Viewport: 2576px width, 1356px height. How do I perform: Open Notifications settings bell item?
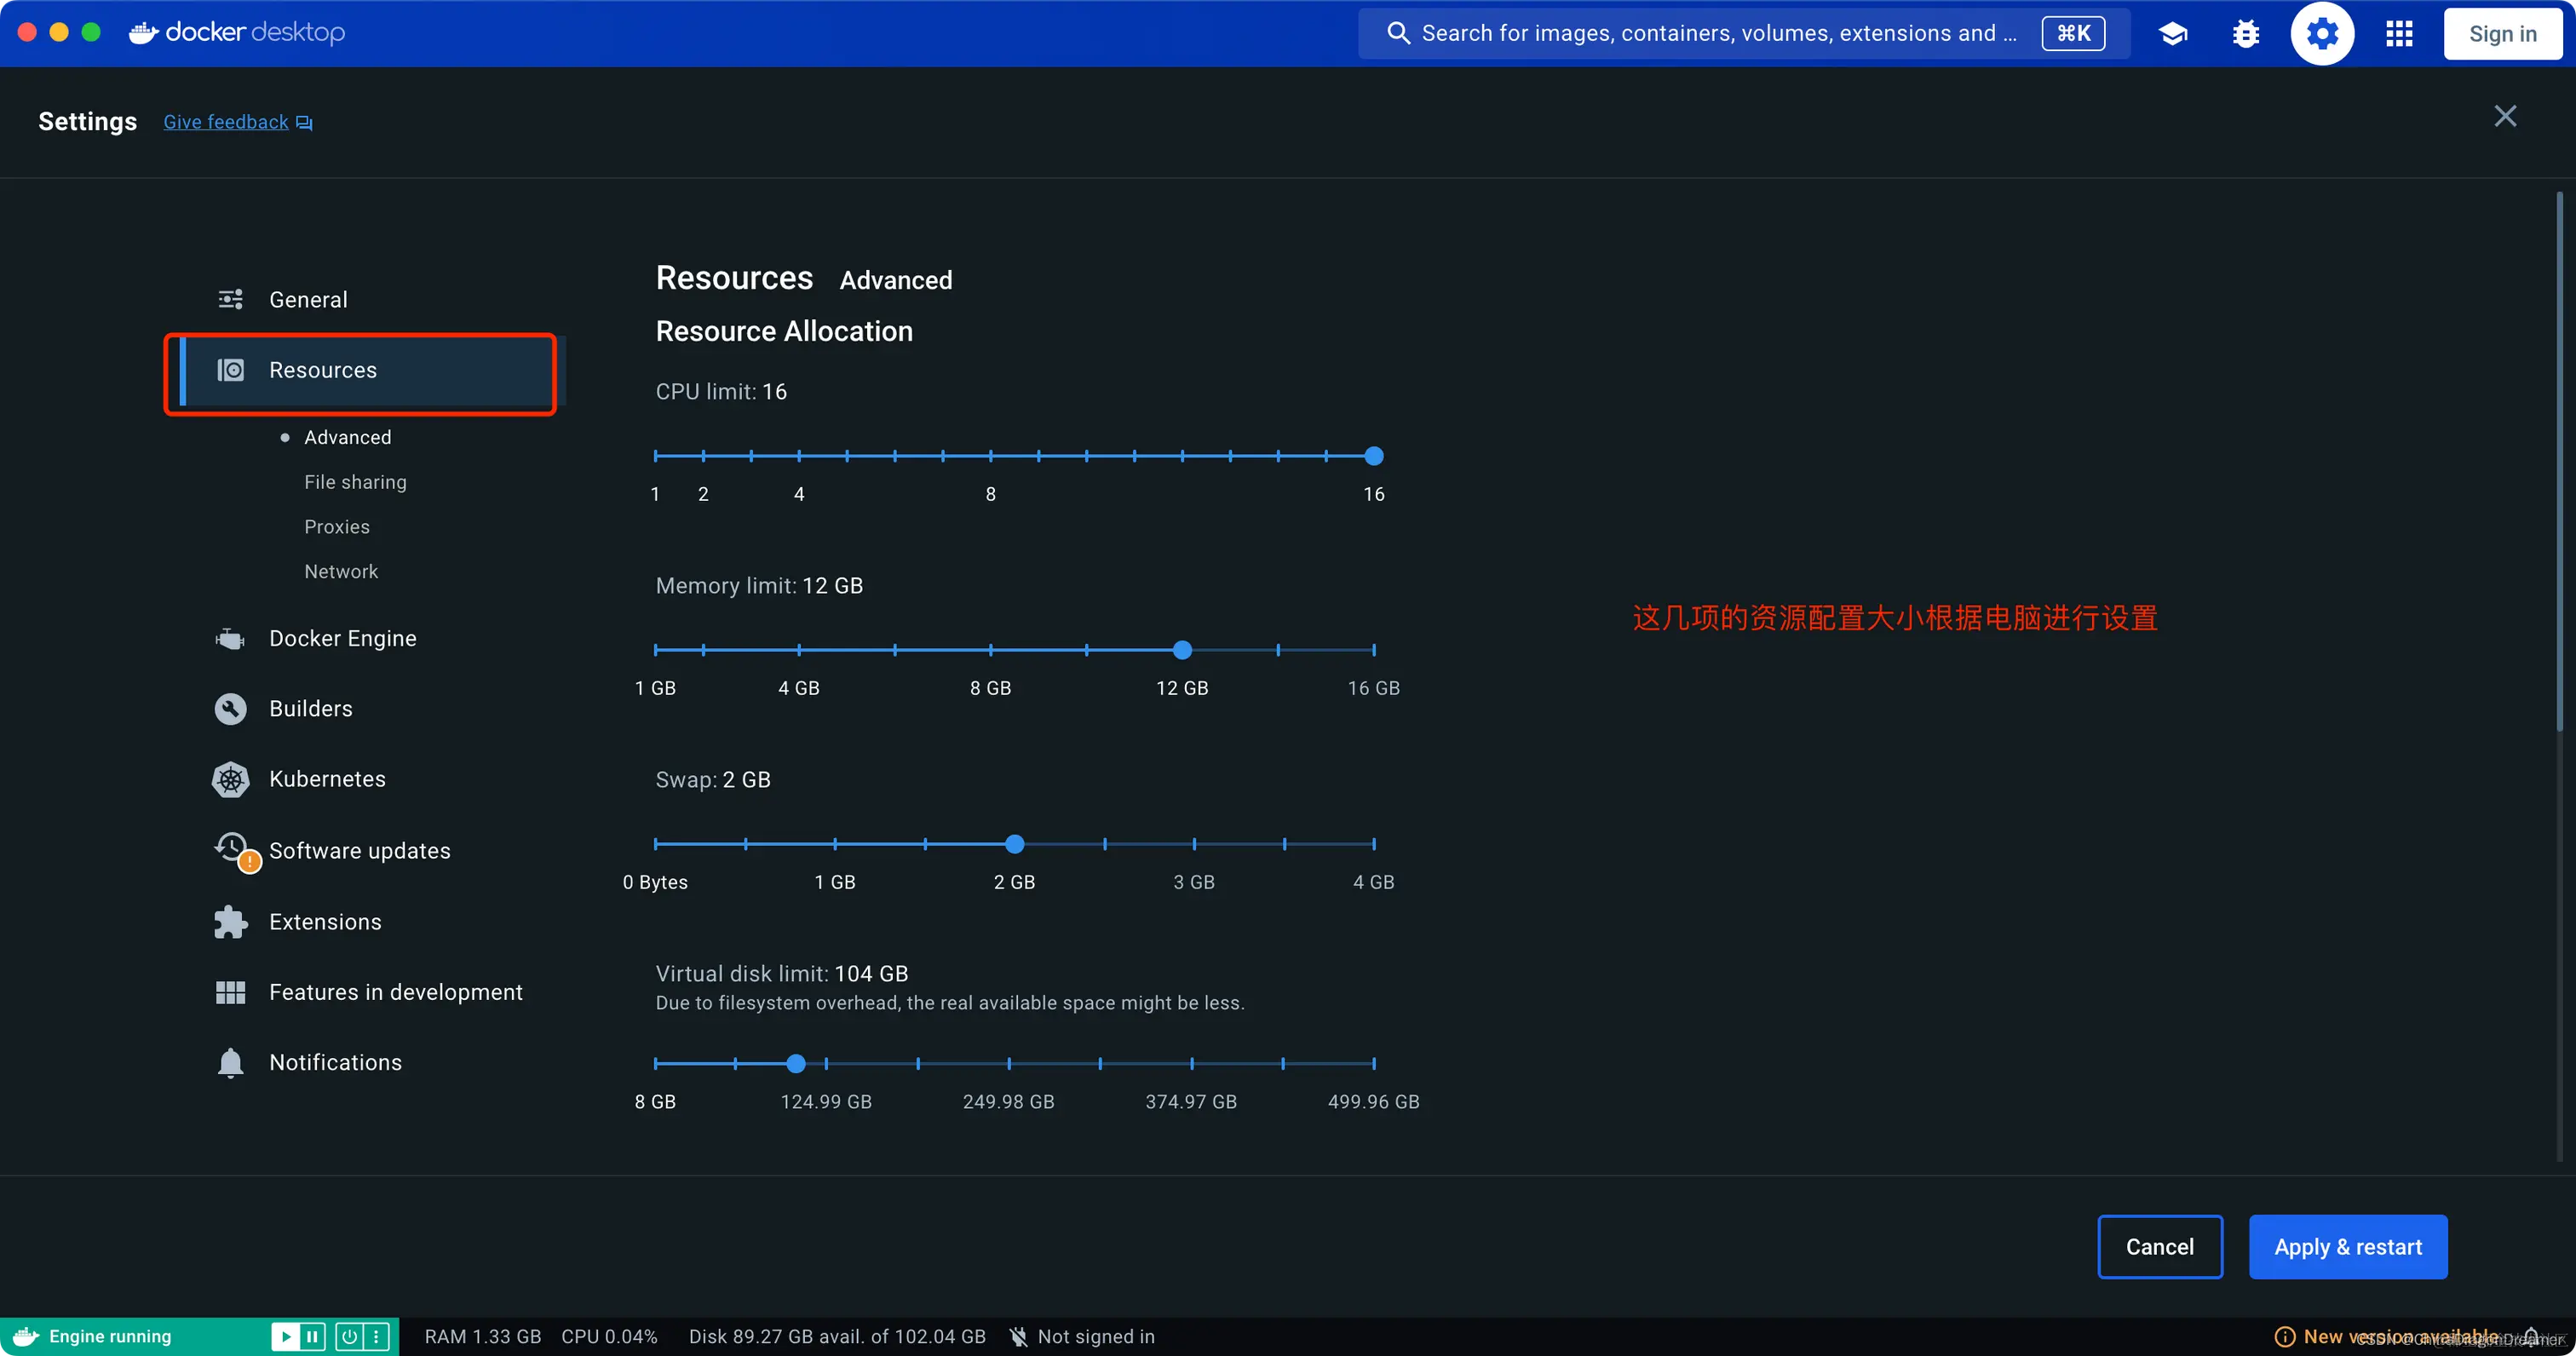(335, 1062)
